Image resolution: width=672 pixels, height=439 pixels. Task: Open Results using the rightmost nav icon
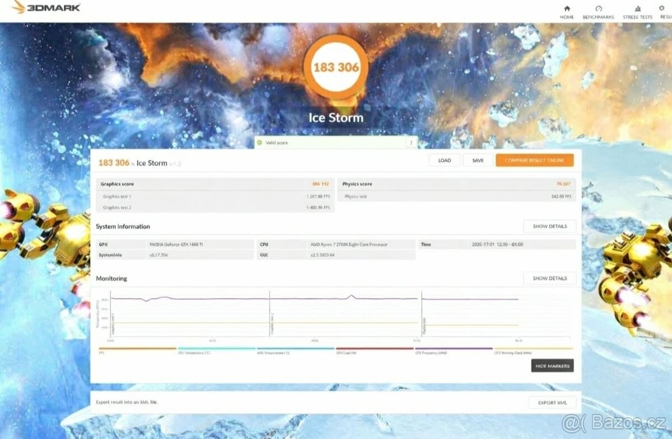pyautogui.click(x=664, y=10)
